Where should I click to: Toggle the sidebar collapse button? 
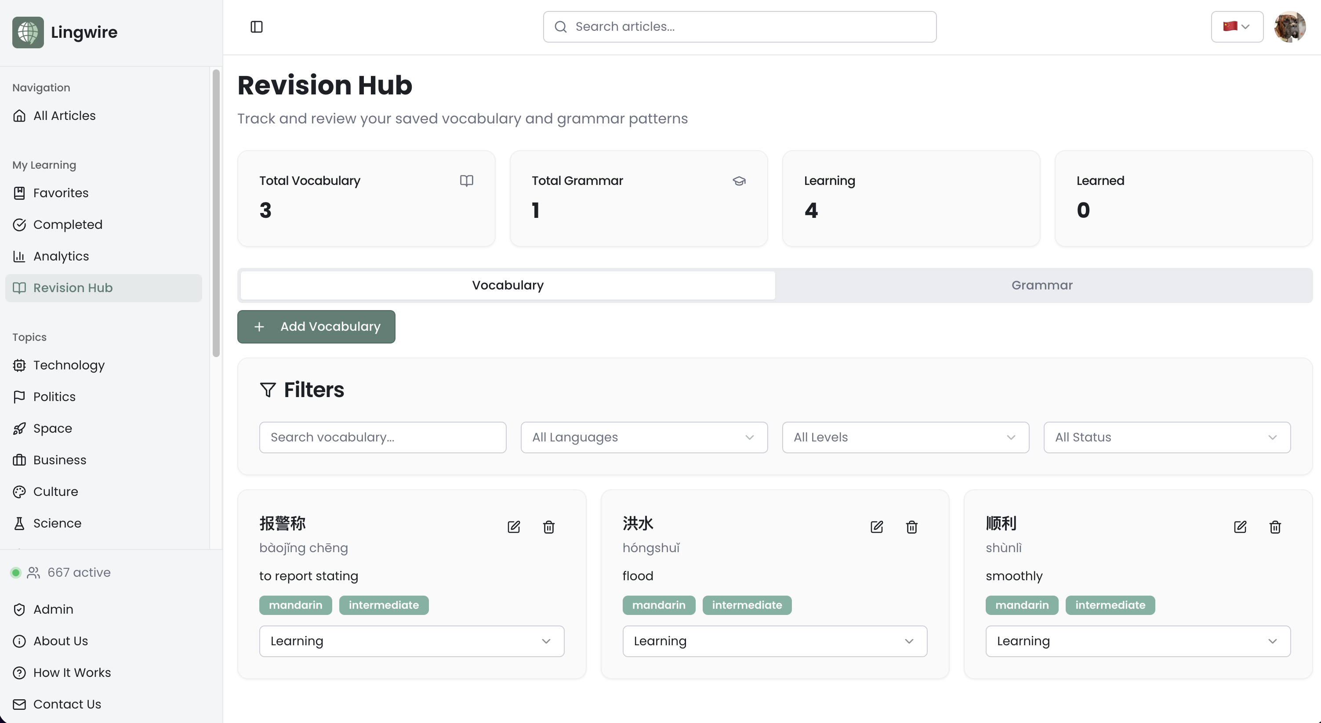pyautogui.click(x=256, y=27)
